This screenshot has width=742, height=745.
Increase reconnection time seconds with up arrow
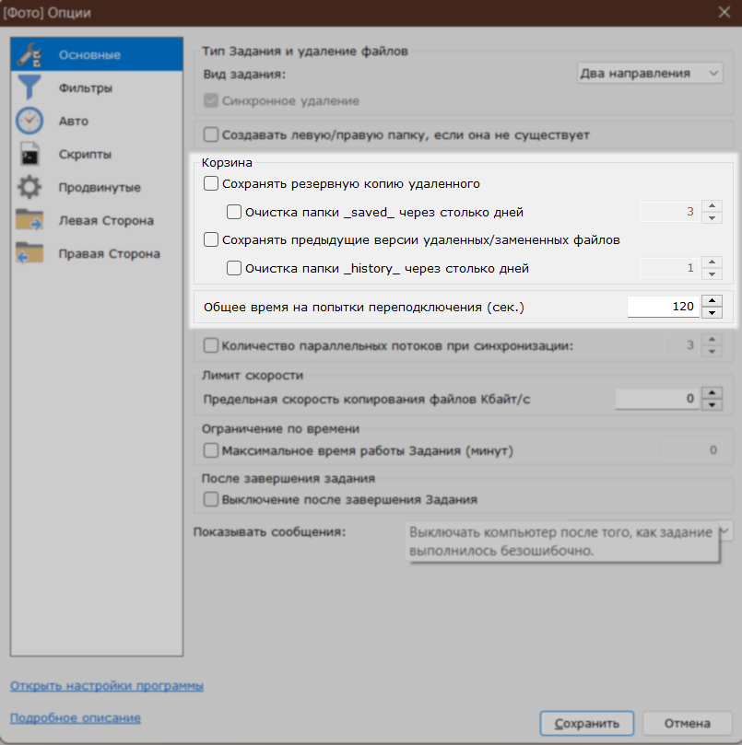pos(712,301)
